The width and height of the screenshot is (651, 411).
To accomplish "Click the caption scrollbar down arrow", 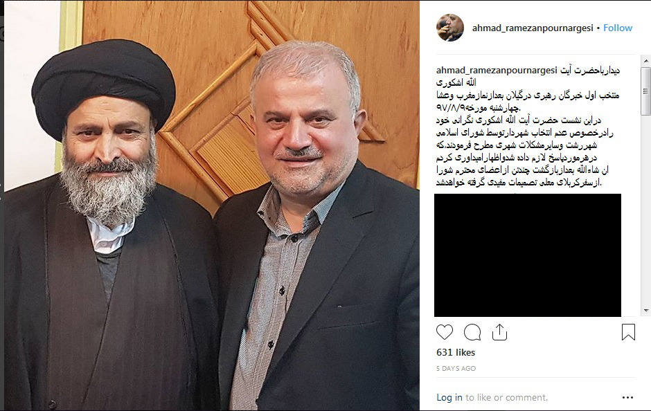I will point(645,310).
